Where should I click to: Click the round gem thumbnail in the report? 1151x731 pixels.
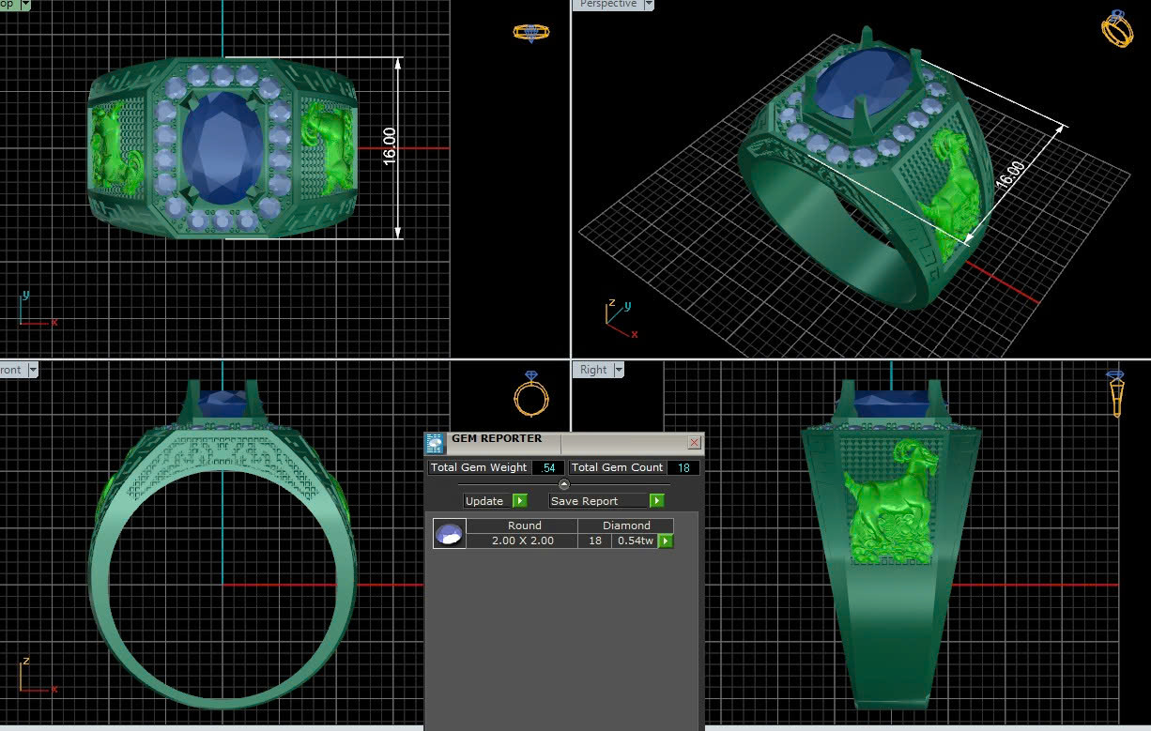coord(450,534)
